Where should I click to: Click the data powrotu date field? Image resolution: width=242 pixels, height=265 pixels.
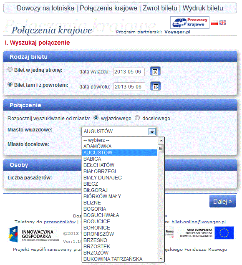(129, 87)
